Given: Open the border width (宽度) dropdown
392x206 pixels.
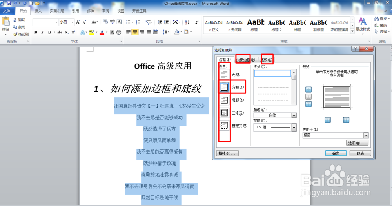Looking at the screenshot, I should pos(294,127).
